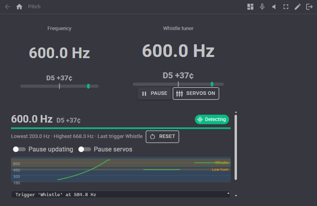Click the Frequency card heading
Image resolution: width=317 pixels, height=206 pixels.
60,28
